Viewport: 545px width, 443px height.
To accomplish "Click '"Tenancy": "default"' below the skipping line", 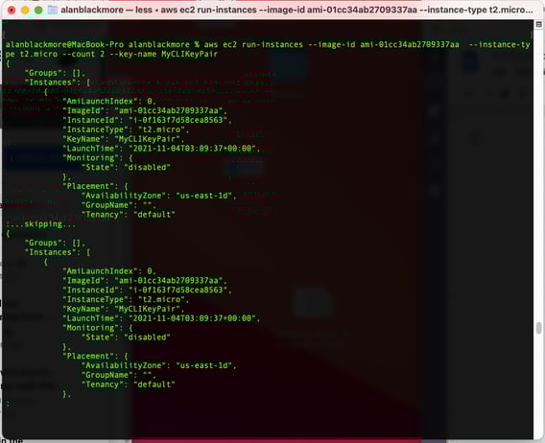I will click(x=129, y=385).
